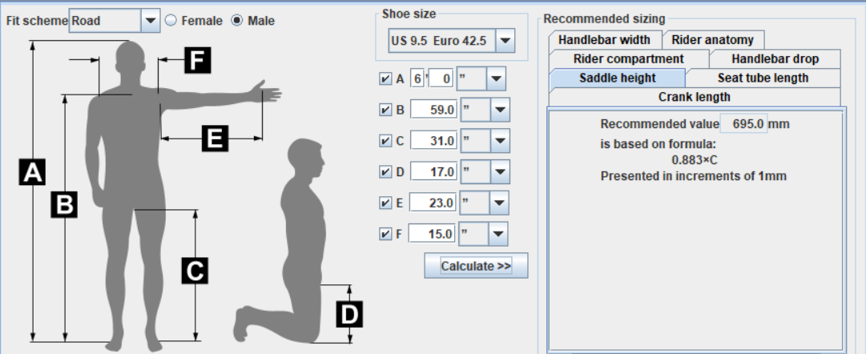
Task: Click the formula text 0.883×C
Action: tap(695, 160)
